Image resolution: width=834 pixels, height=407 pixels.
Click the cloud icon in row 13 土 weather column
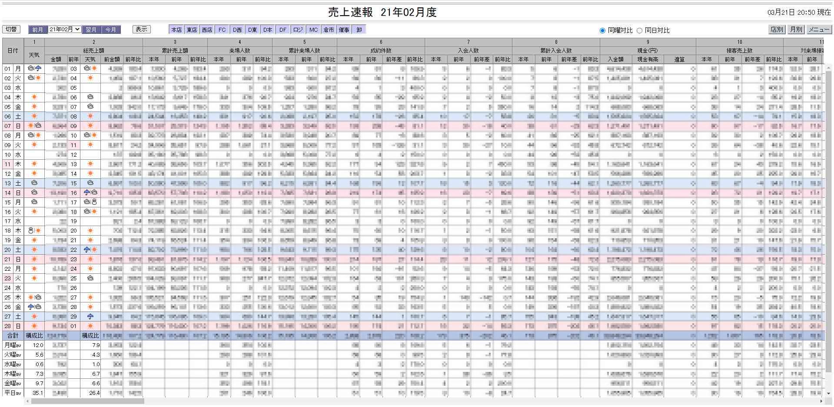tap(34, 183)
